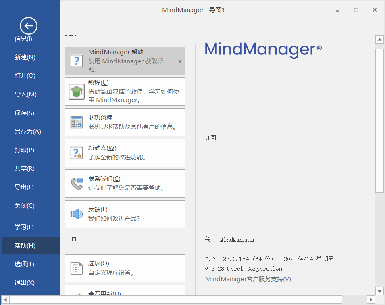The height and width of the screenshot is (305, 385).
Task: Click the 联系我们(C) card
Action: (125, 184)
